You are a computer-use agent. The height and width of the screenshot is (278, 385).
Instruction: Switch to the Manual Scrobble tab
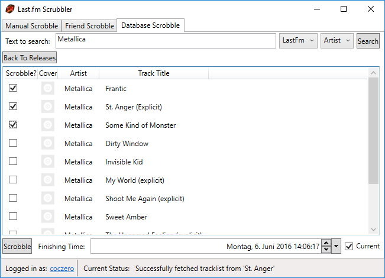[32, 26]
